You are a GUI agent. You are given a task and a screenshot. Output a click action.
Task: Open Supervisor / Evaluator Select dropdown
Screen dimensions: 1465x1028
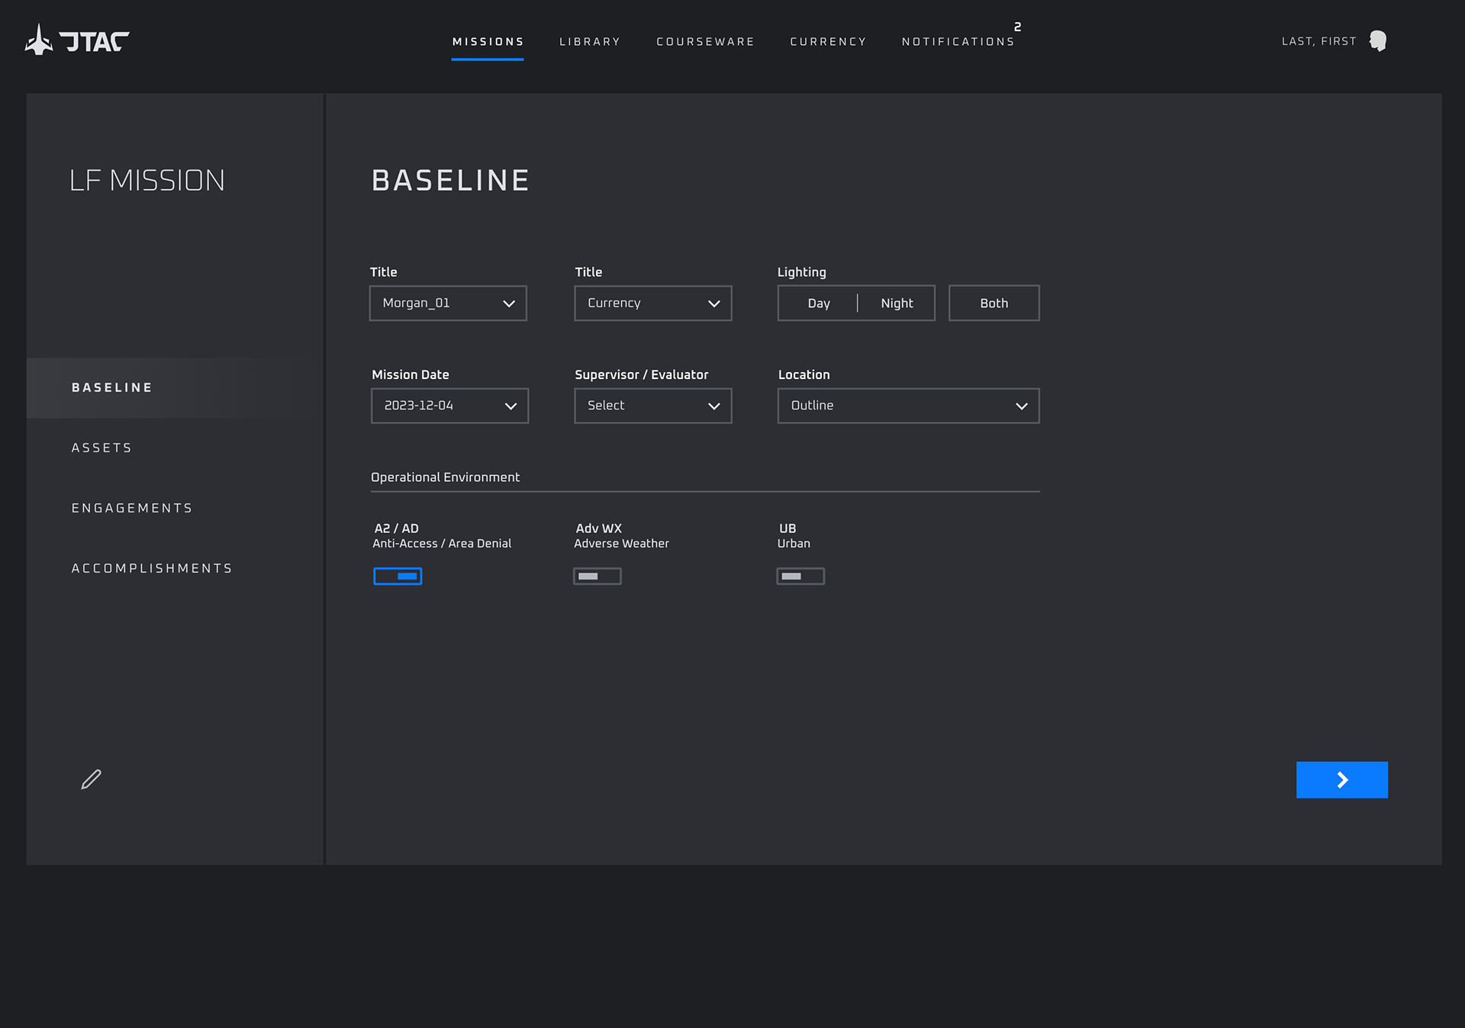tap(652, 406)
